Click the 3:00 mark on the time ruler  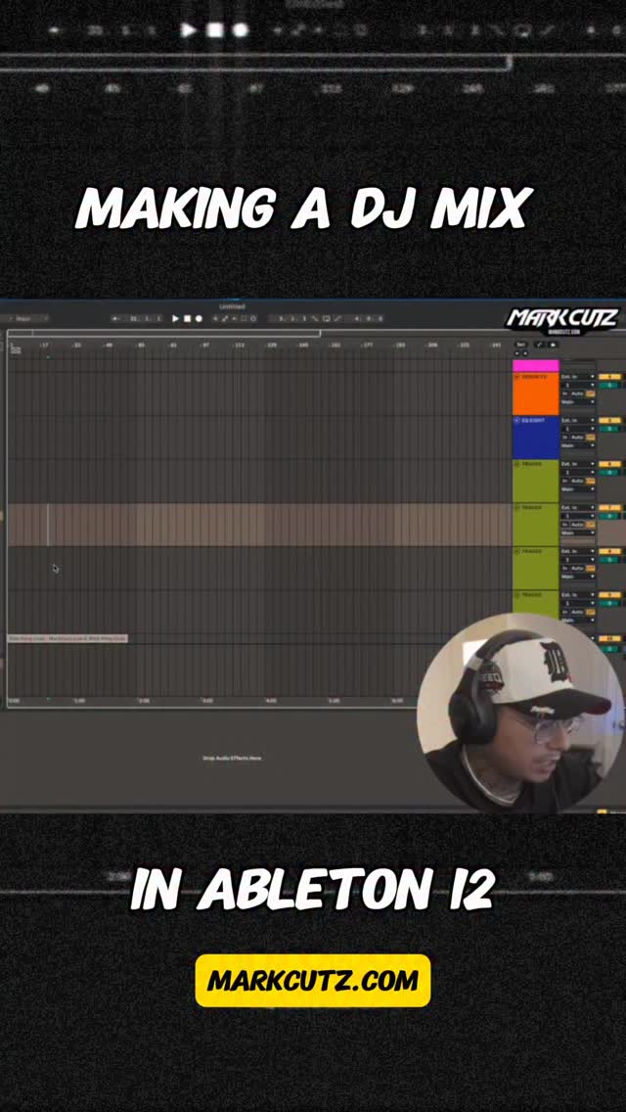[207, 701]
